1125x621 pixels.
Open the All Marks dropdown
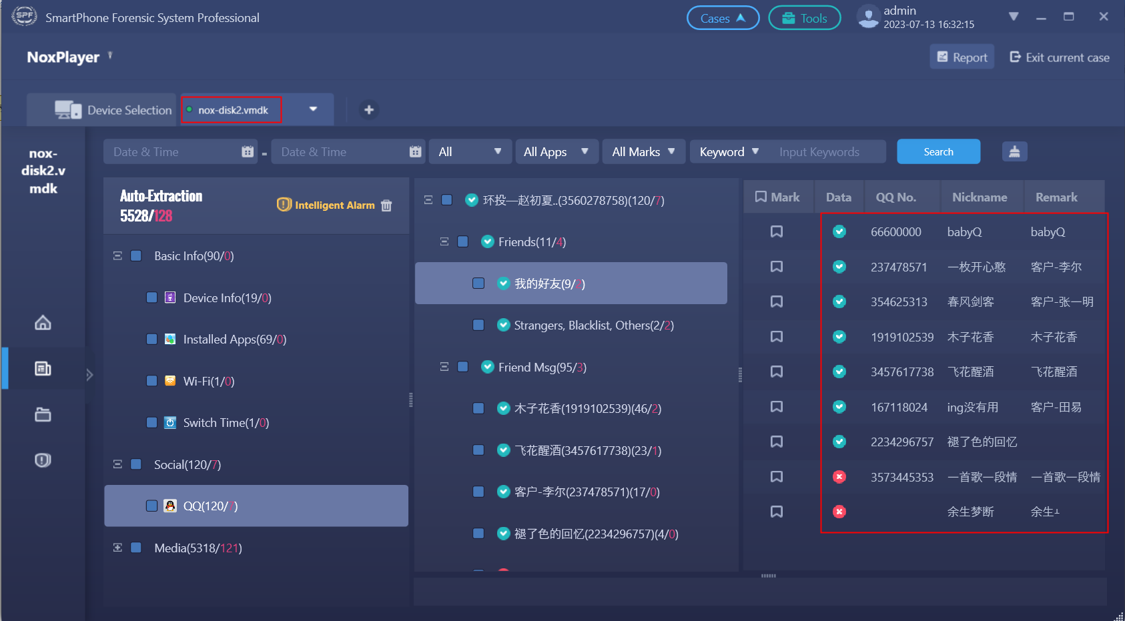pyautogui.click(x=643, y=151)
